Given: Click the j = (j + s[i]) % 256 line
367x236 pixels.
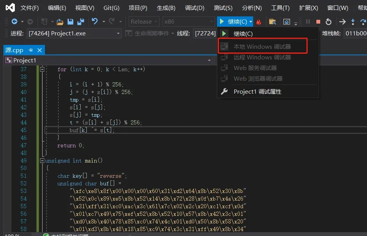Looking at the screenshot, I should coord(101,92).
